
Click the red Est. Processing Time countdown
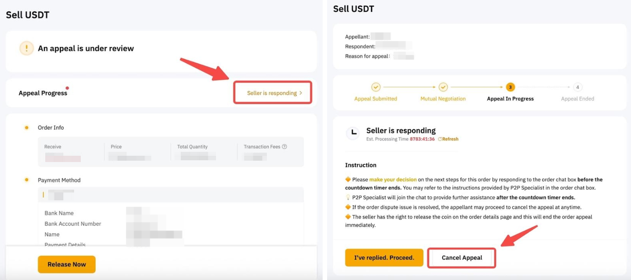click(422, 139)
